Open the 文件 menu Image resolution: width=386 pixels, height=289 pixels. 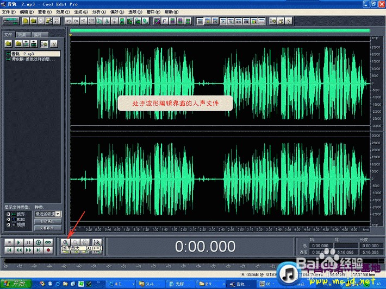(x=9, y=12)
